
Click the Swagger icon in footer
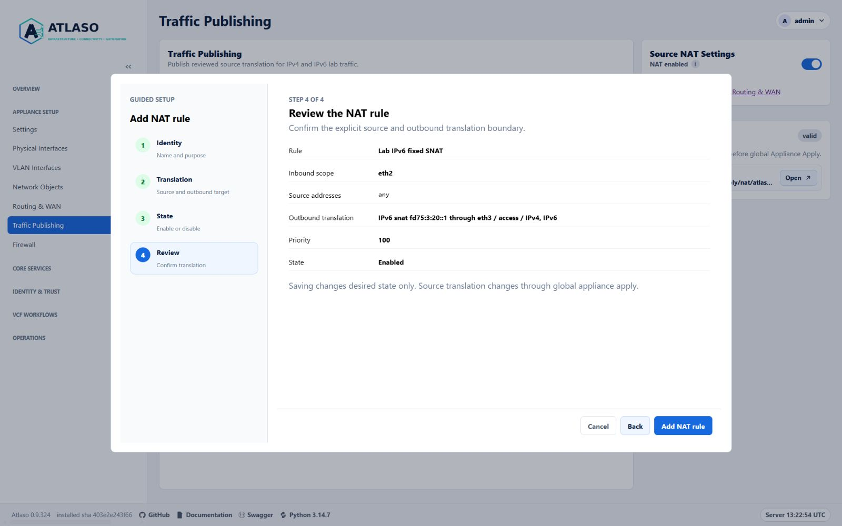coord(242,515)
